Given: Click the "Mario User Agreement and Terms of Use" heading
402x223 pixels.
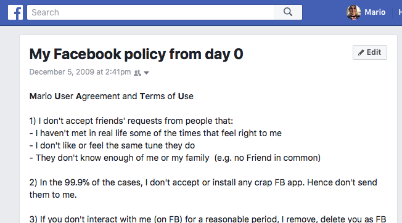Looking at the screenshot, I should (111, 96).
